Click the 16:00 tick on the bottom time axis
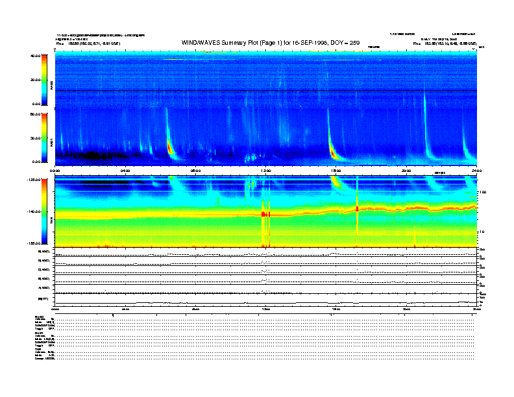This screenshot has width=514, height=397. coord(336,309)
